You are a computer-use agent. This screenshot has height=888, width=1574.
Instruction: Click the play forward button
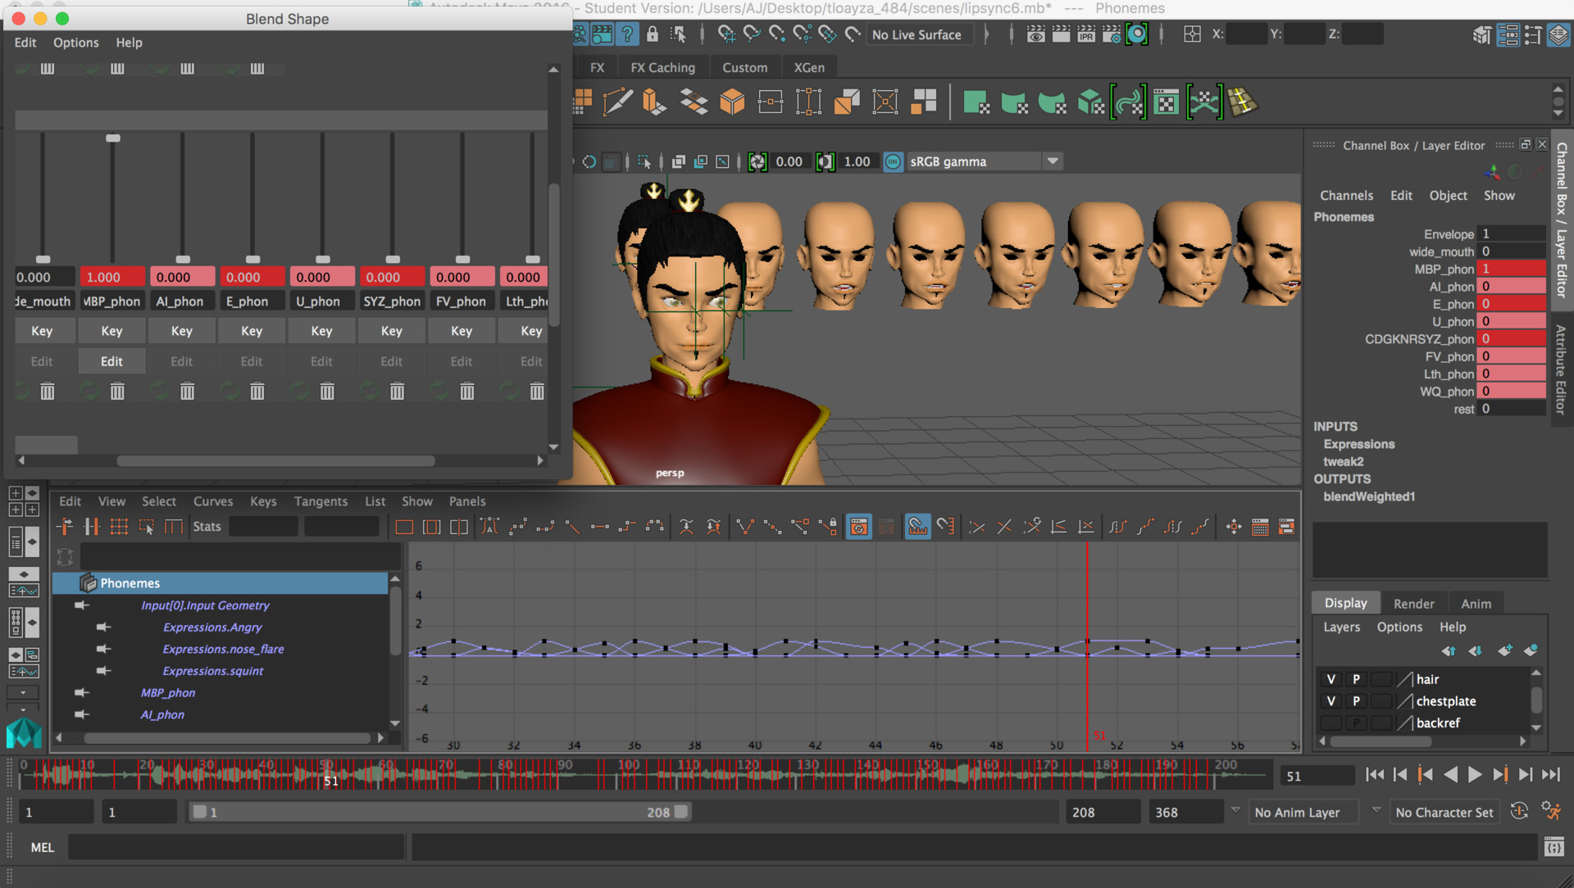pyautogui.click(x=1474, y=775)
